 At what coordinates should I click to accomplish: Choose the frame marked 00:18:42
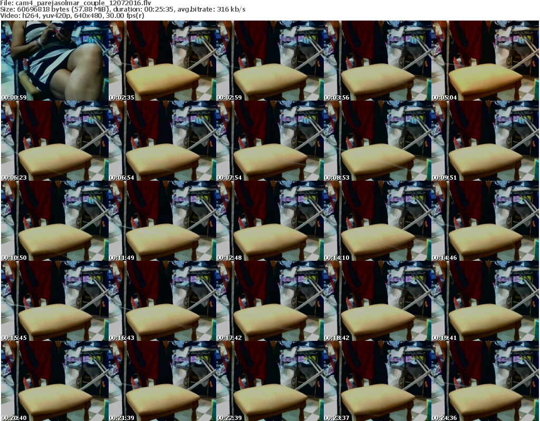tap(378, 301)
